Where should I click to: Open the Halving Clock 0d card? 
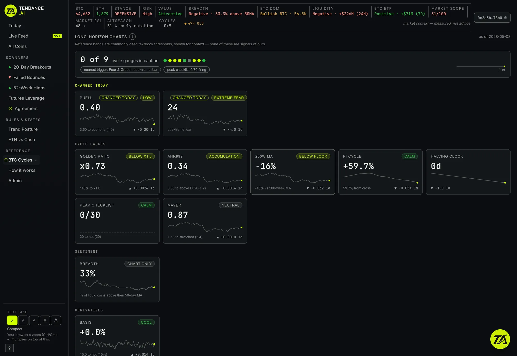coord(468,172)
